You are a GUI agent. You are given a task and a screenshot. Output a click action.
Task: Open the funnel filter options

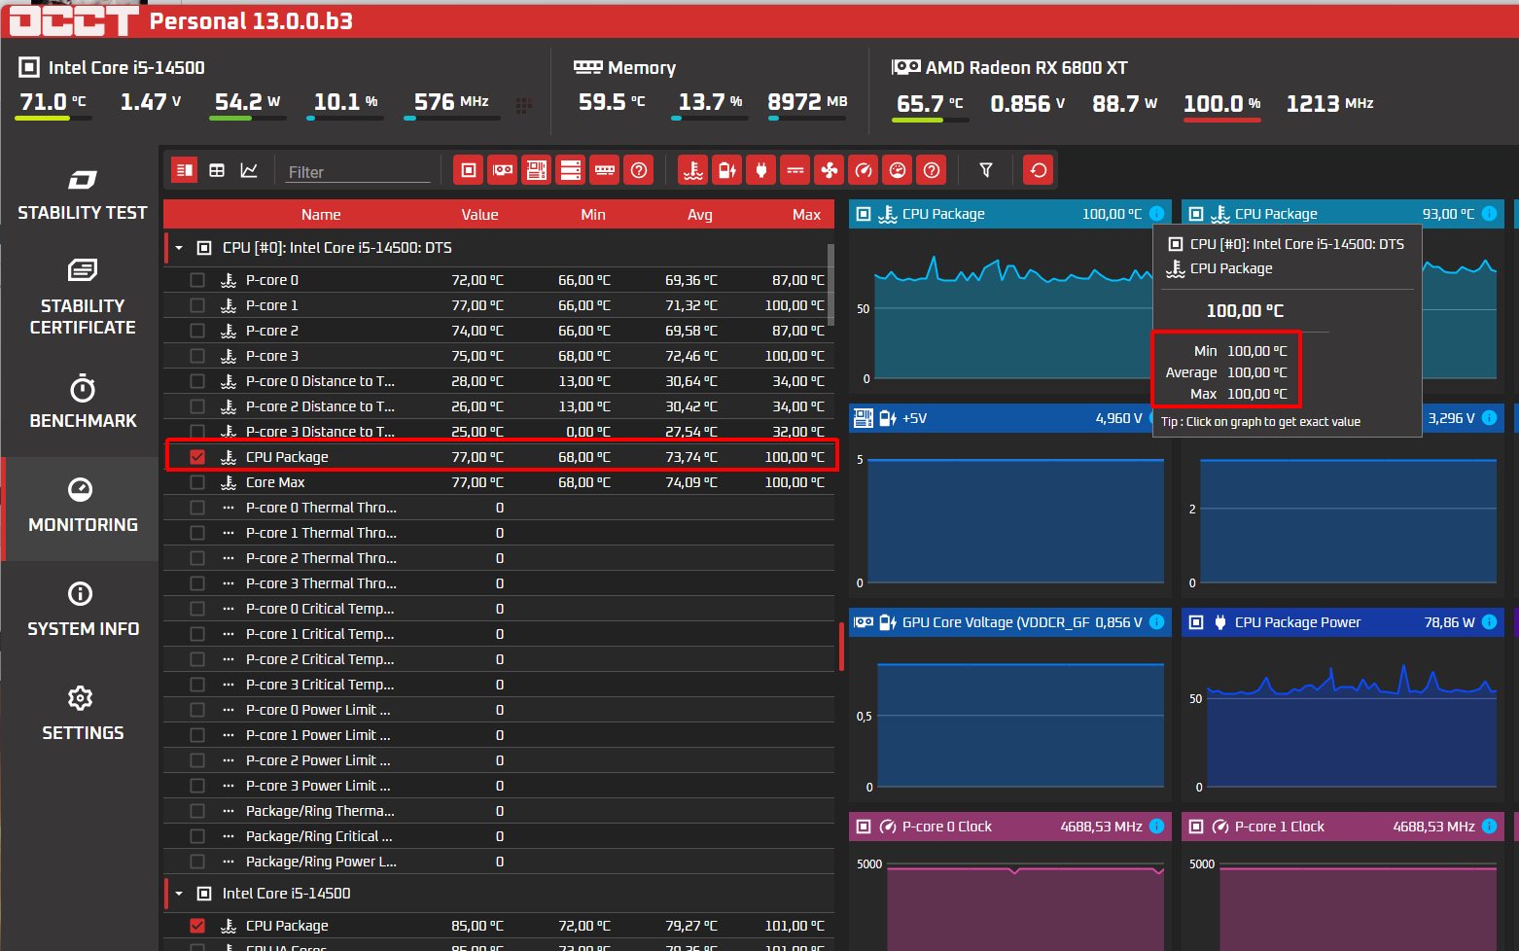tap(986, 170)
